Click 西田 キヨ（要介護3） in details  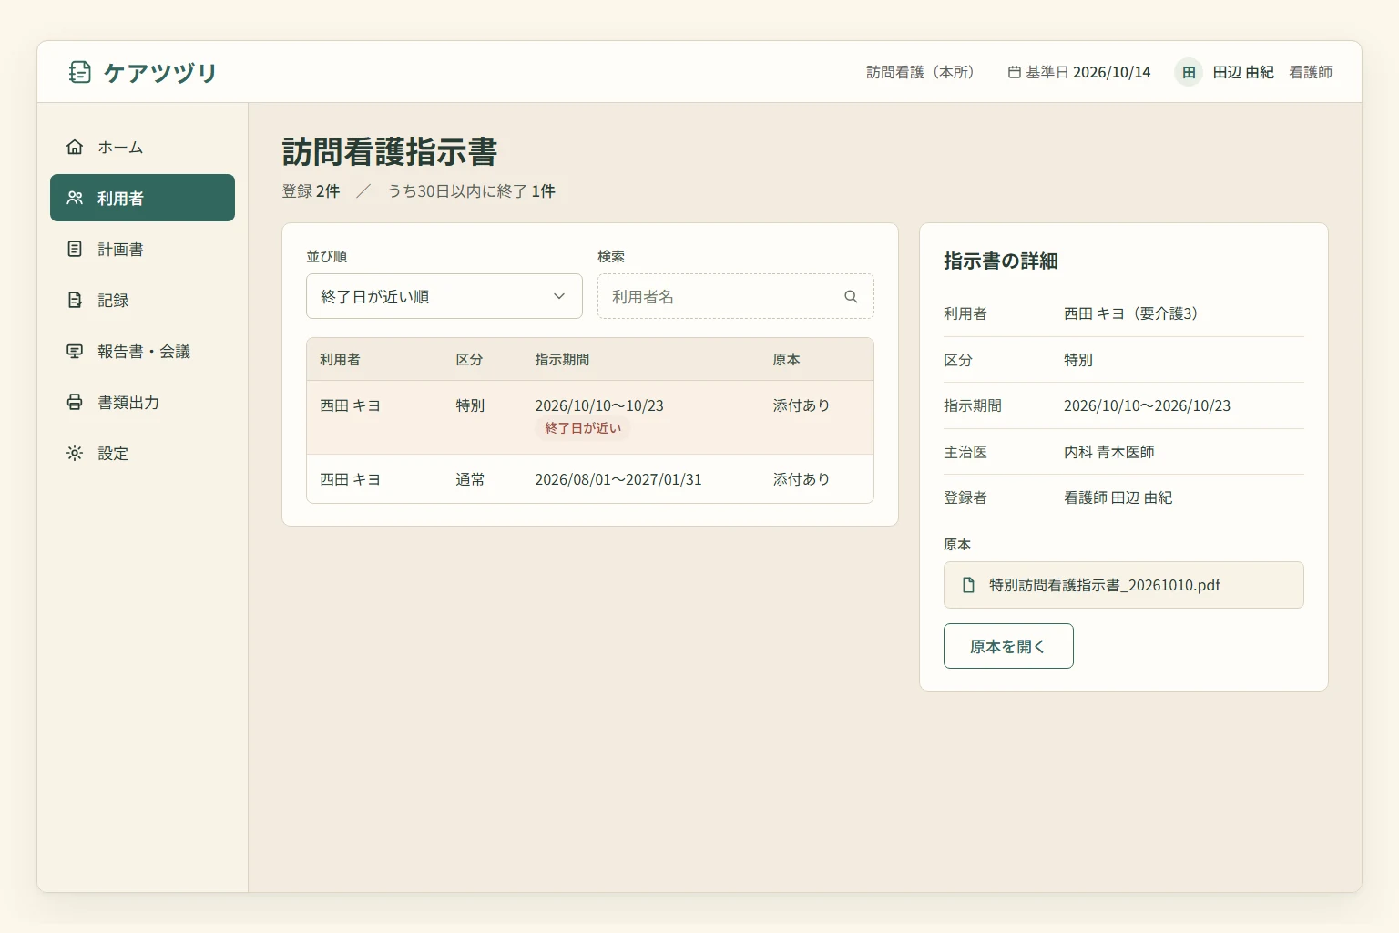1134,313
